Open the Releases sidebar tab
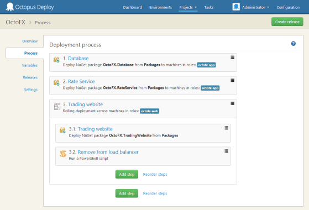This screenshot has height=210, width=309. tap(30, 77)
